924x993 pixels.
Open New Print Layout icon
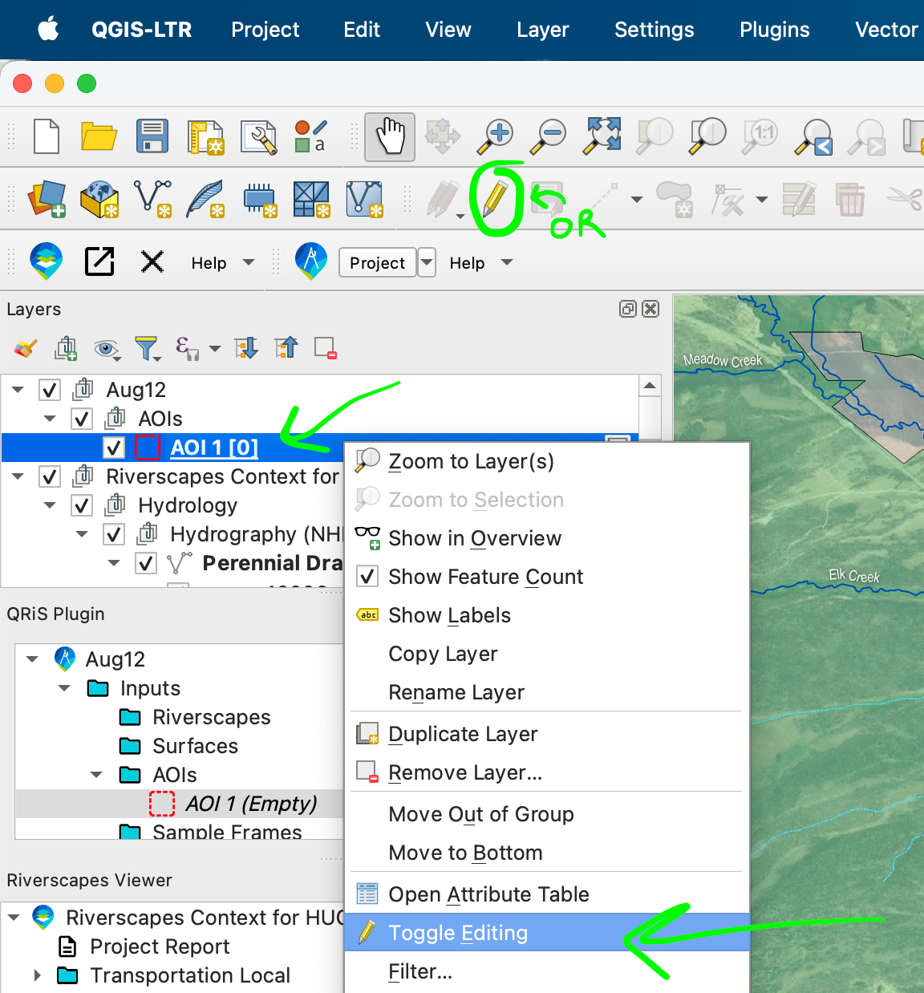pyautogui.click(x=205, y=136)
